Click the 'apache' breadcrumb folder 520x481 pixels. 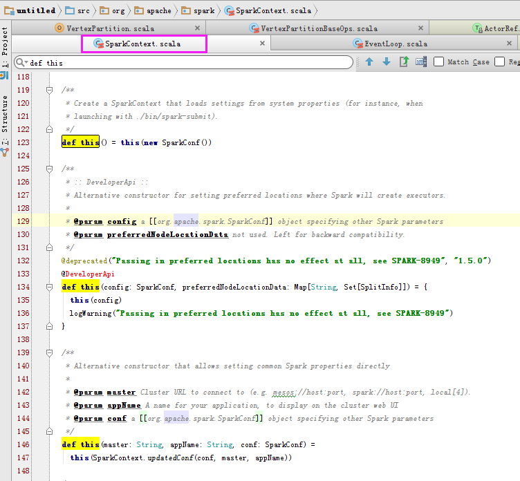click(x=156, y=10)
